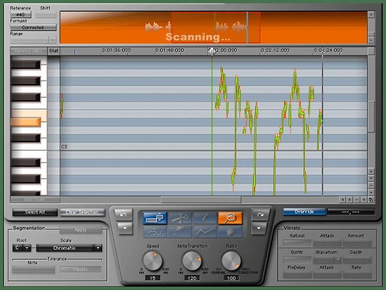The height and width of the screenshot is (290, 386).
Task: Click the Speed knob
Action: [x=152, y=261]
